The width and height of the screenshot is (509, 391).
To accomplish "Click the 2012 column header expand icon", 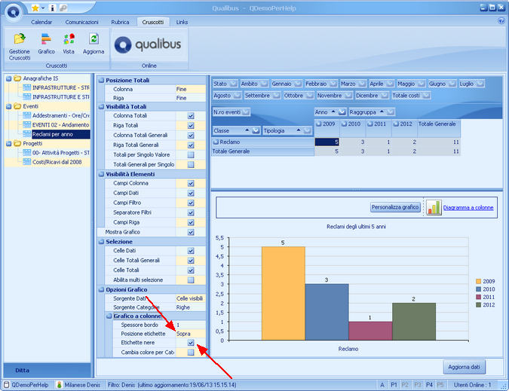I will [x=396, y=124].
